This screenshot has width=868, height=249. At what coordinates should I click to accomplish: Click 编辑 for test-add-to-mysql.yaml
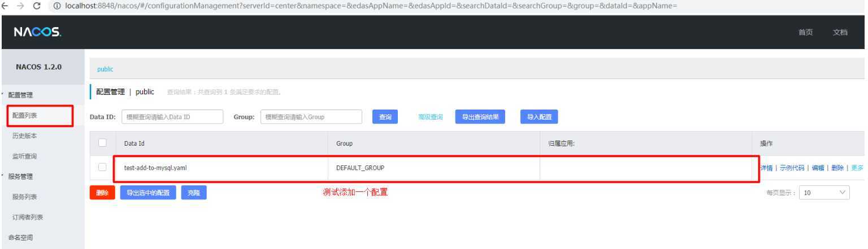[818, 168]
